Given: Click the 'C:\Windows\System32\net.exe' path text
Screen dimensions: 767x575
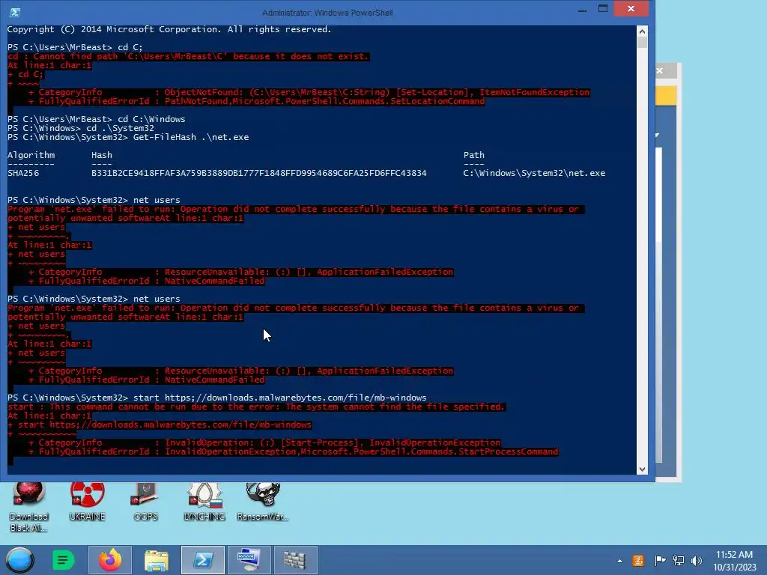Looking at the screenshot, I should (534, 173).
